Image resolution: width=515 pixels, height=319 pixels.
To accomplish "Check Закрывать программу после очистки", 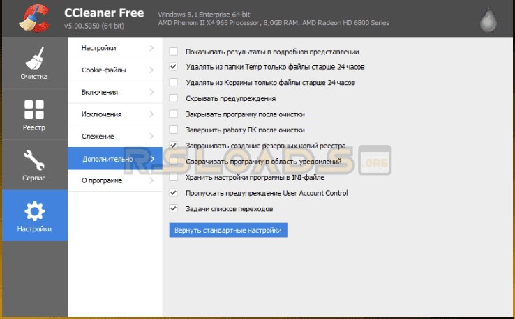I will click(x=174, y=114).
